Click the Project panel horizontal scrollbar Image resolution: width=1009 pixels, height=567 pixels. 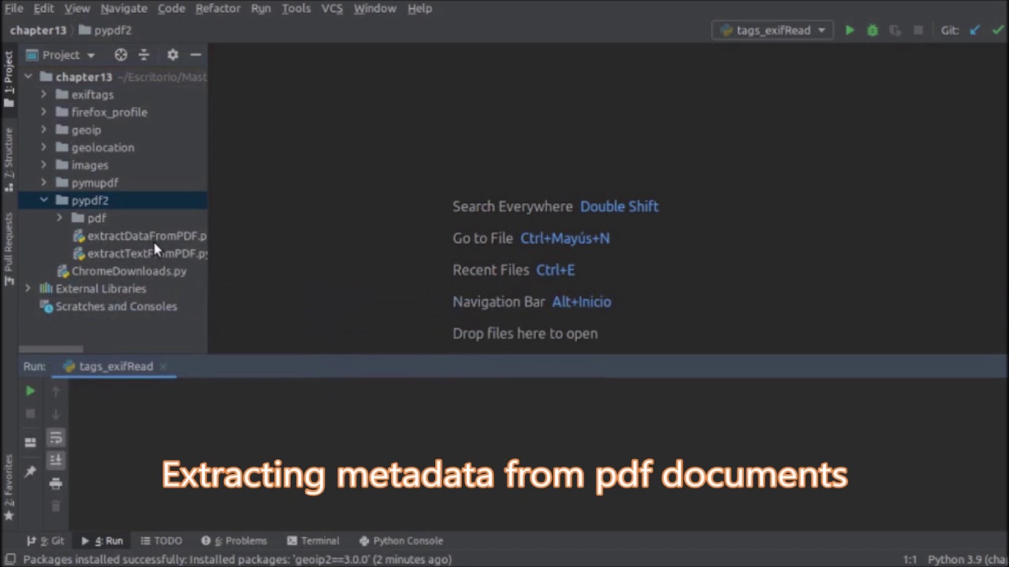coord(50,349)
